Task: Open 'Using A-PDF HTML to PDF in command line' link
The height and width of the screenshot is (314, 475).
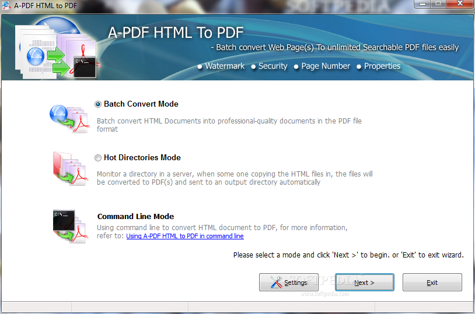Action: (x=185, y=236)
